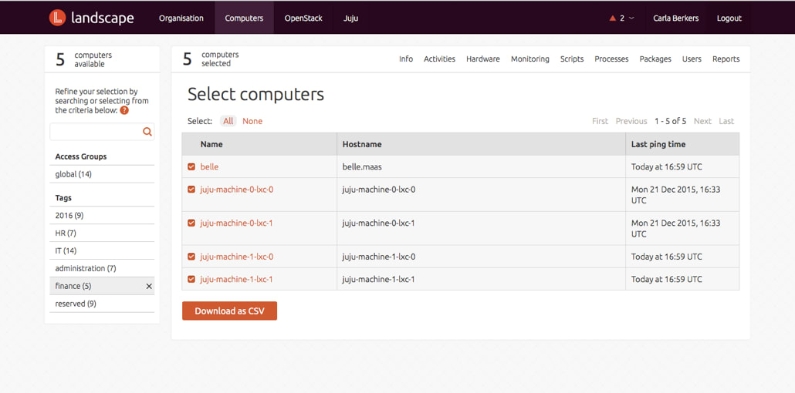795x393 pixels.
Task: Switch to the Monitoring tab
Action: (529, 59)
